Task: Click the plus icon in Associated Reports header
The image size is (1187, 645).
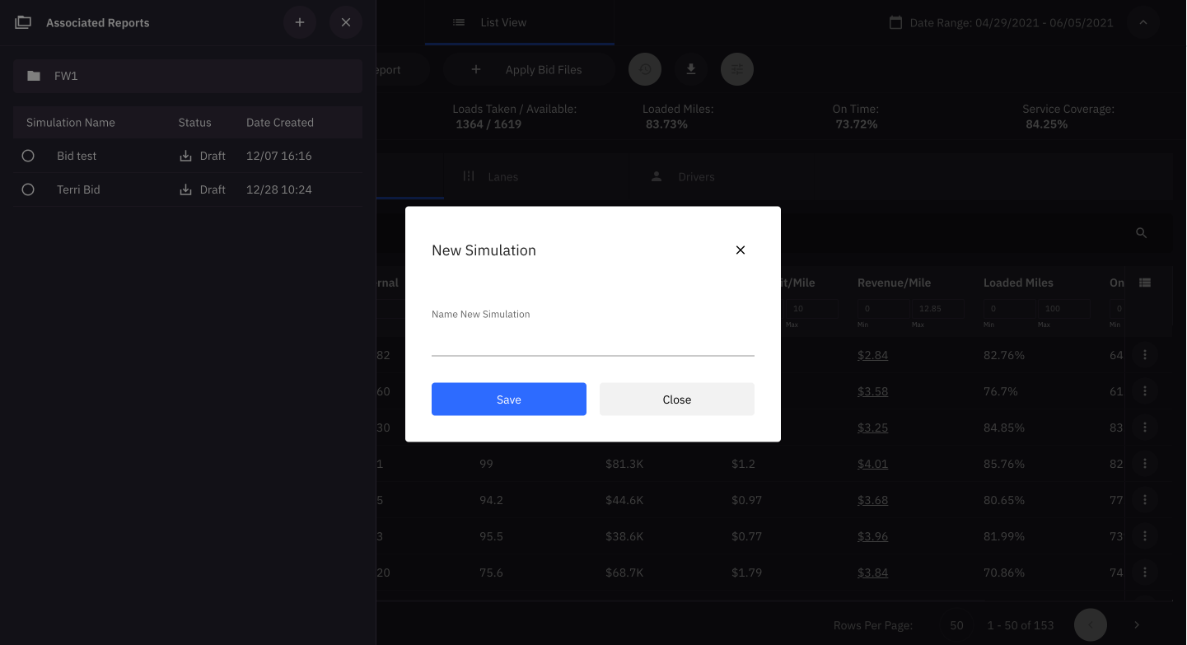Action: pos(300,22)
